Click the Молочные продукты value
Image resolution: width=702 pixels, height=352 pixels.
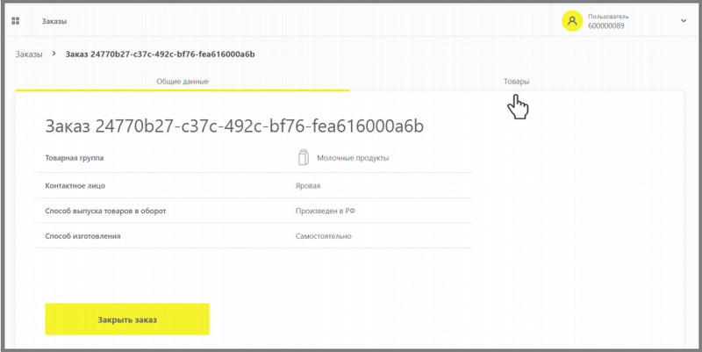[353, 158]
